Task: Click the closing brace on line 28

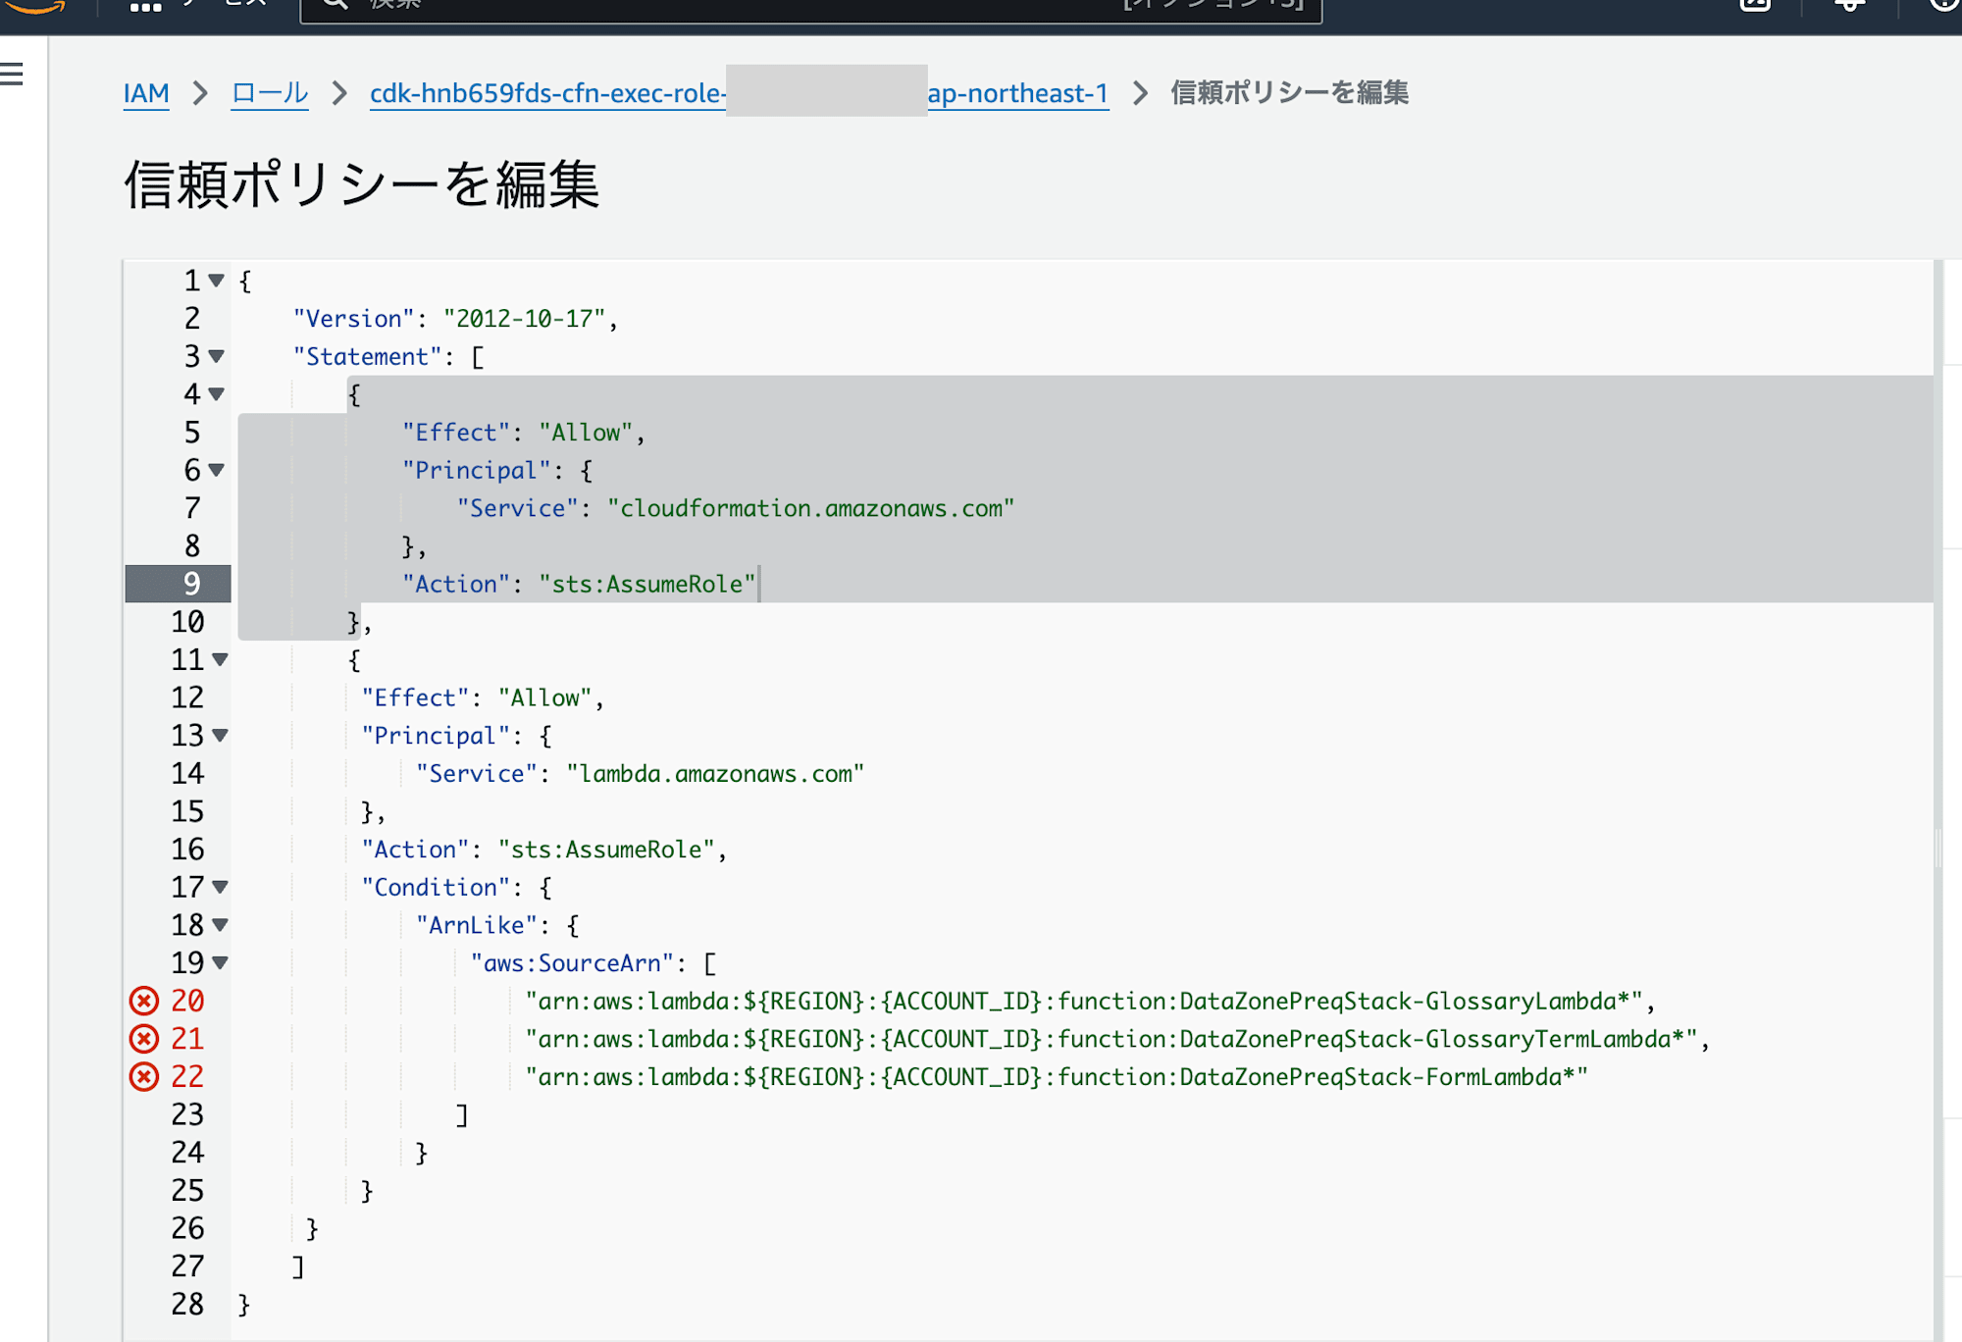Action: (244, 1305)
